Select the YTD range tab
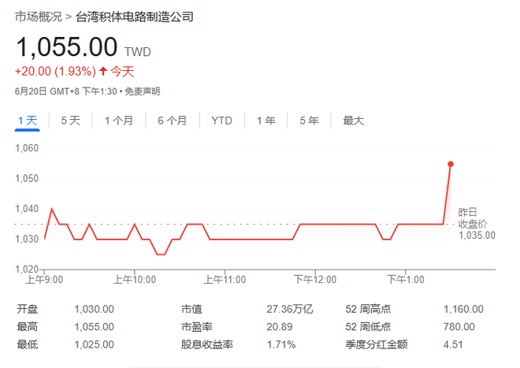Screen dimensions: 520x368 tap(221, 121)
